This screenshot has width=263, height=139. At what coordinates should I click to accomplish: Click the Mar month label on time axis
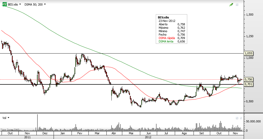point(97,133)
